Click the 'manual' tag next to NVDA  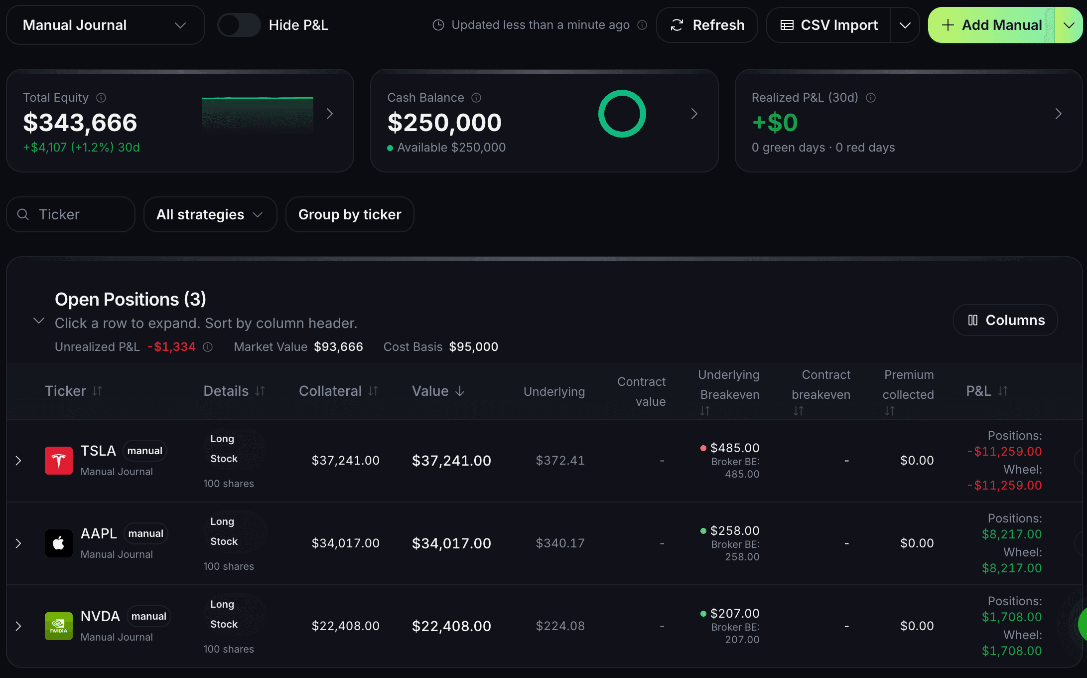click(x=149, y=616)
